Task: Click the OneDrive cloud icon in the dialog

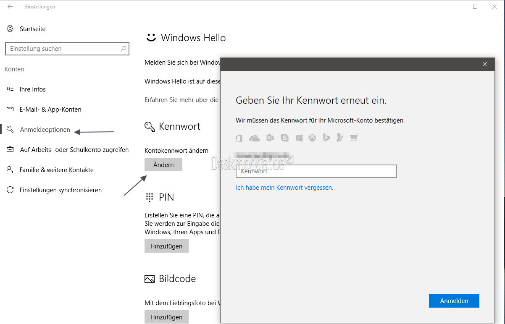Action: tap(254, 138)
